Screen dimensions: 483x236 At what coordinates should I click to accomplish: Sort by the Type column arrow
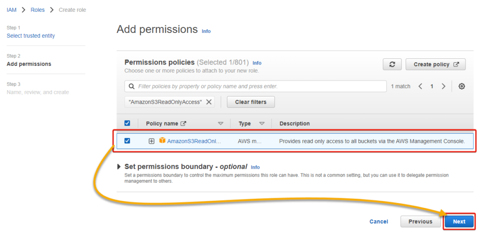(262, 123)
